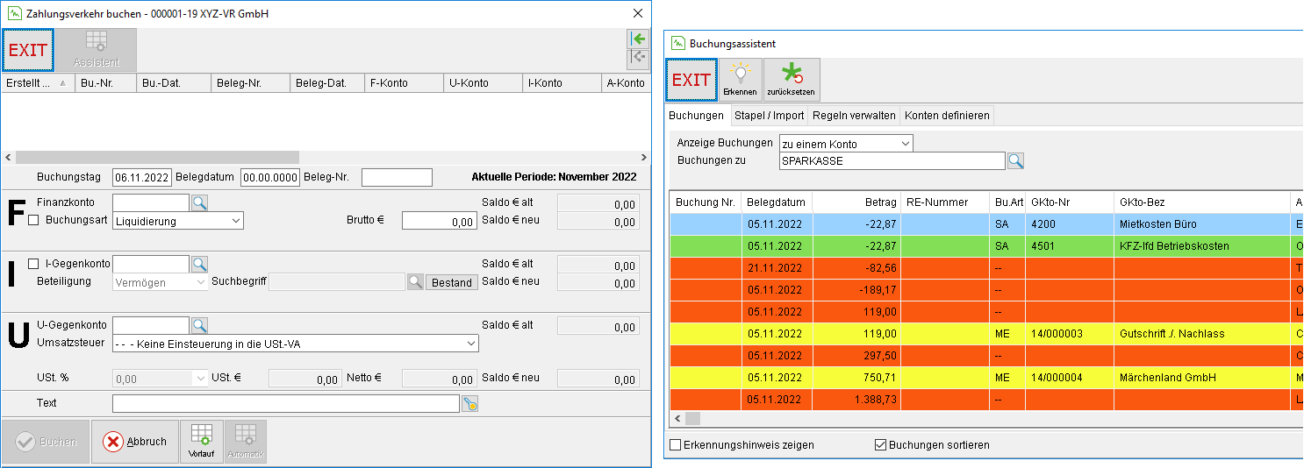Click the Bestand button
The height and width of the screenshot is (468, 1304).
(x=452, y=282)
